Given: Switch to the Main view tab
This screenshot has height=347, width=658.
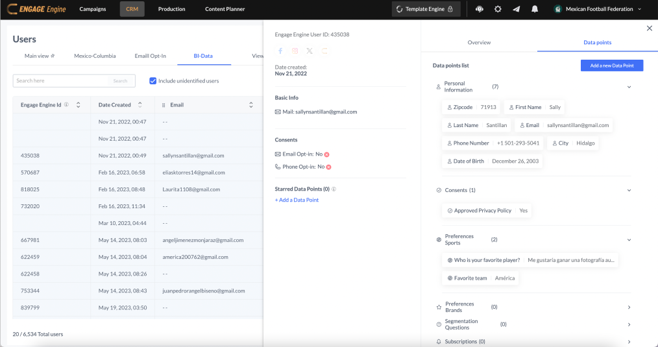Looking at the screenshot, I should coord(39,56).
